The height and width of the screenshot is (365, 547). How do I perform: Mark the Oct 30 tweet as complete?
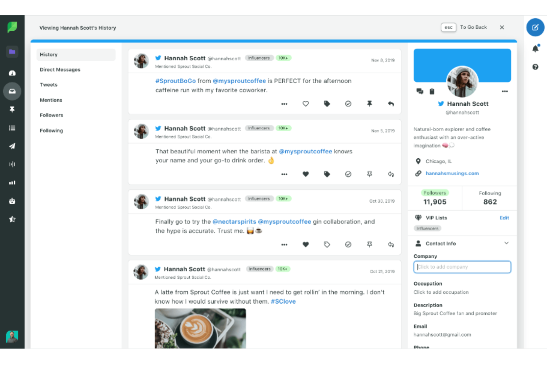[348, 244]
